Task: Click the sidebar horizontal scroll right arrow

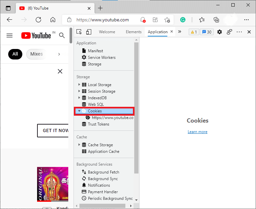Action: tap(131, 206)
